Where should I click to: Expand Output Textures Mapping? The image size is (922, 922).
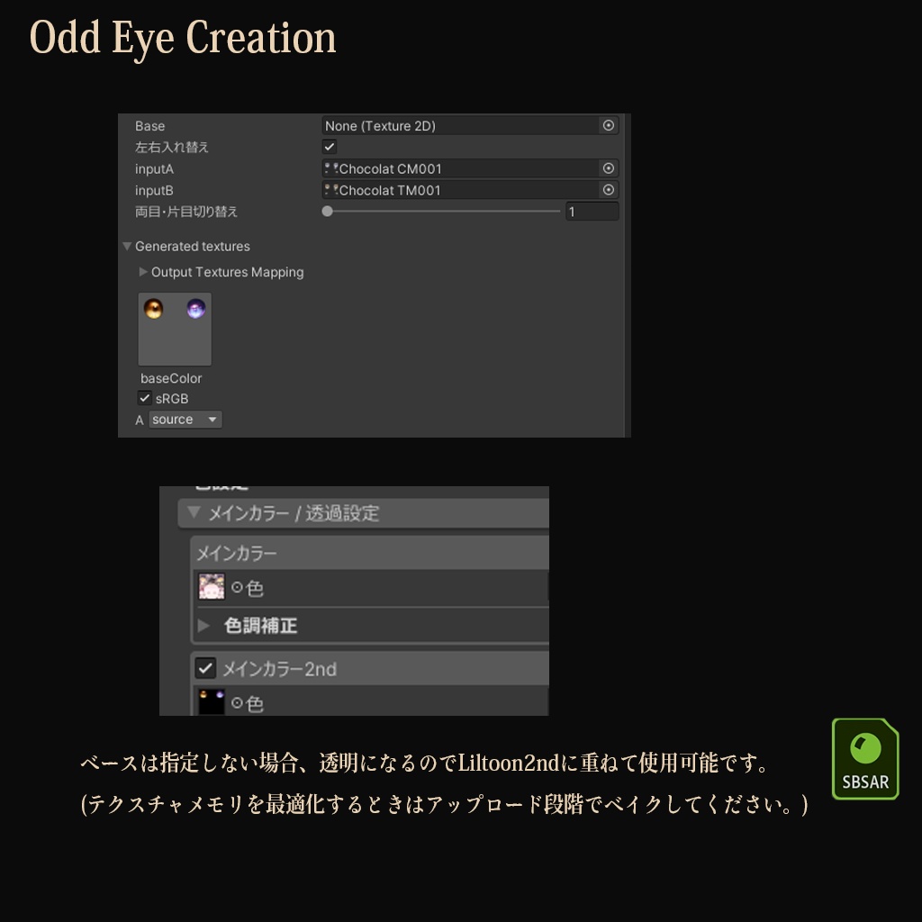click(x=143, y=272)
